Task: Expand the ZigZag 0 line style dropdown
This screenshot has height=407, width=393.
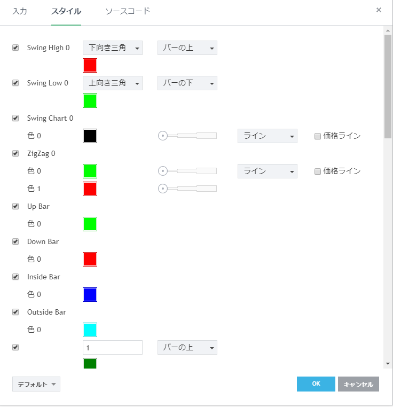Action: (x=268, y=171)
